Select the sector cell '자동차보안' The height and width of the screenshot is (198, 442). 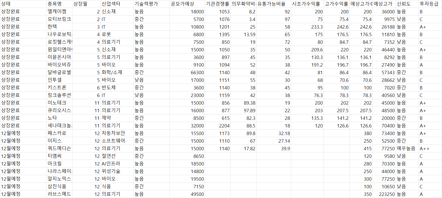(117, 133)
